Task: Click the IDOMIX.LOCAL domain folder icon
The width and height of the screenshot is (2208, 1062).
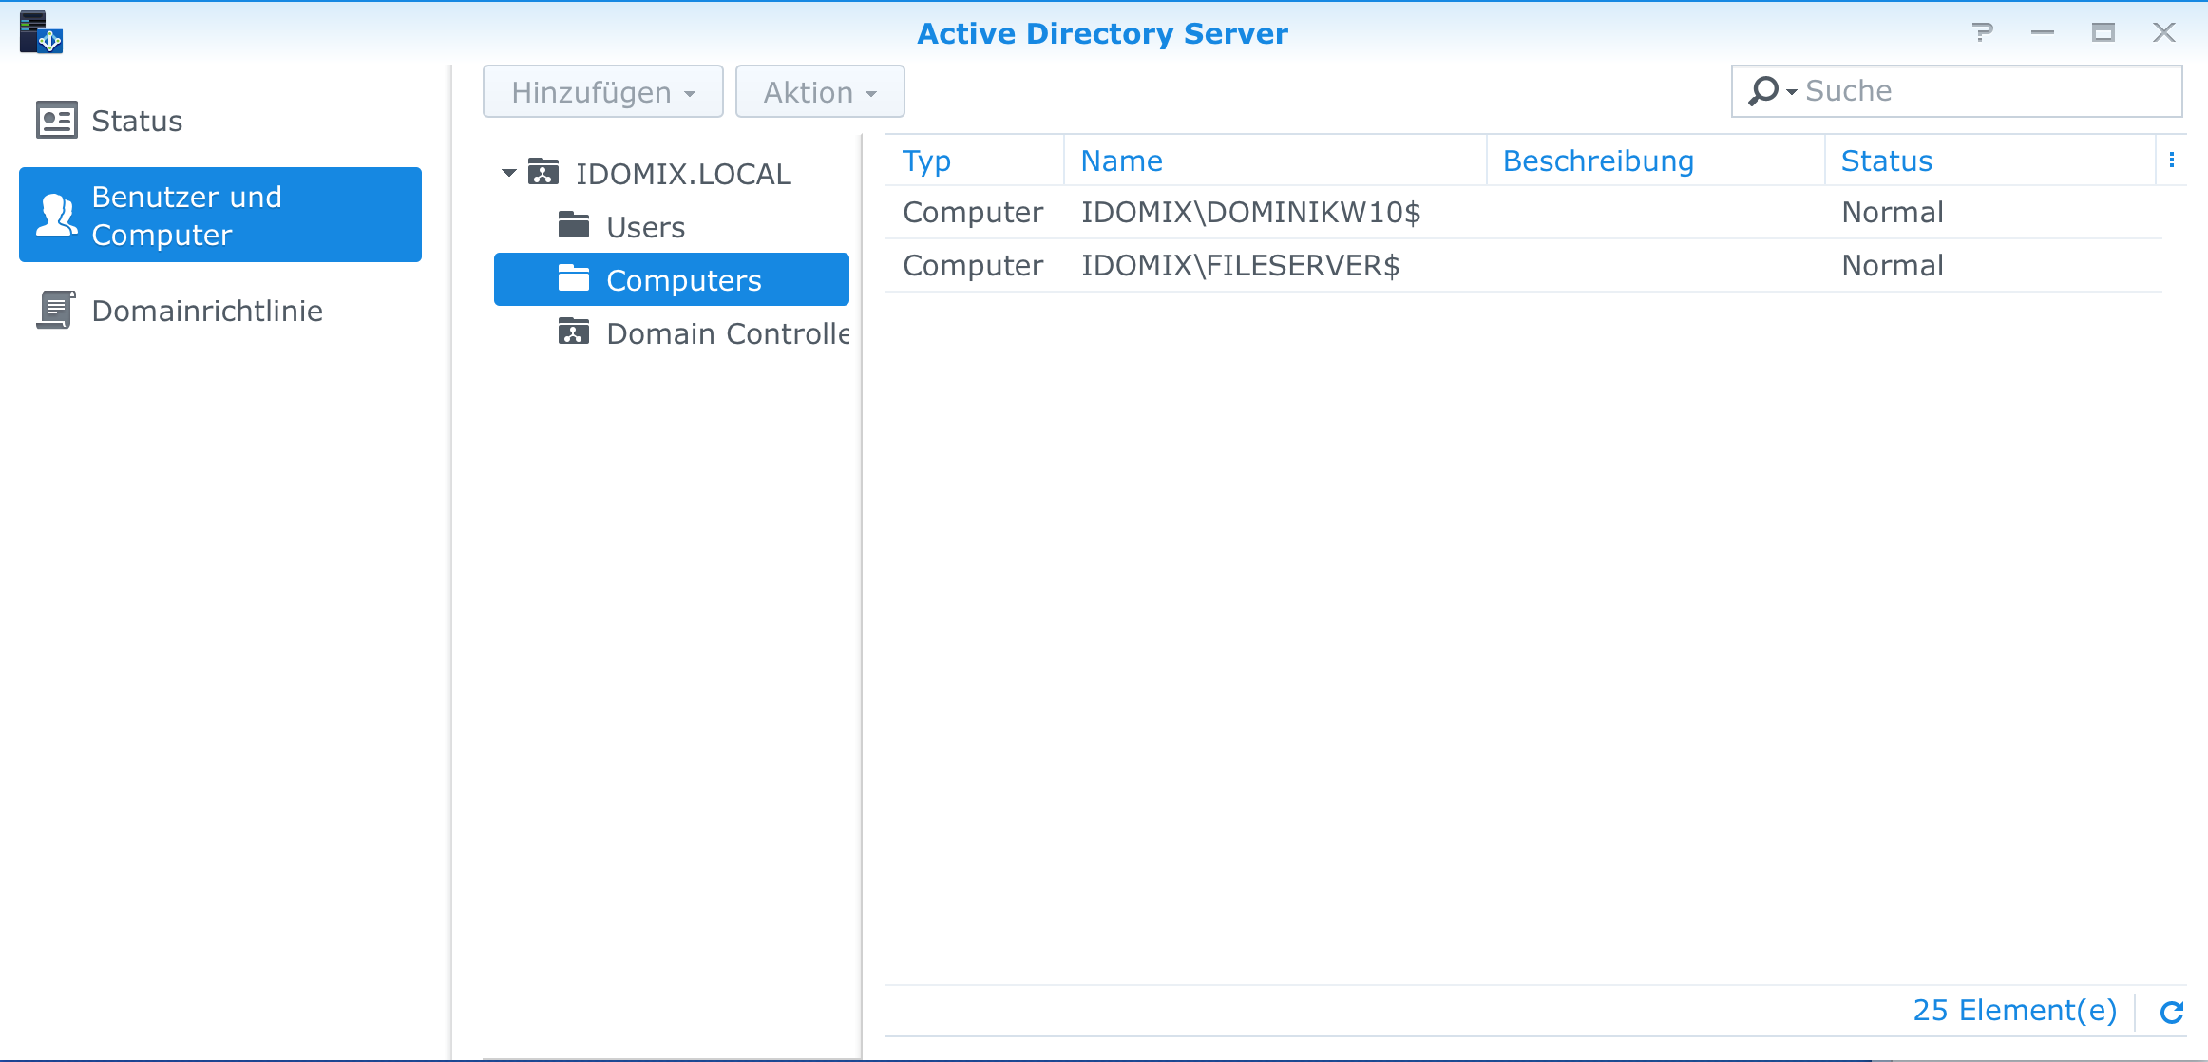Action: pos(543,172)
